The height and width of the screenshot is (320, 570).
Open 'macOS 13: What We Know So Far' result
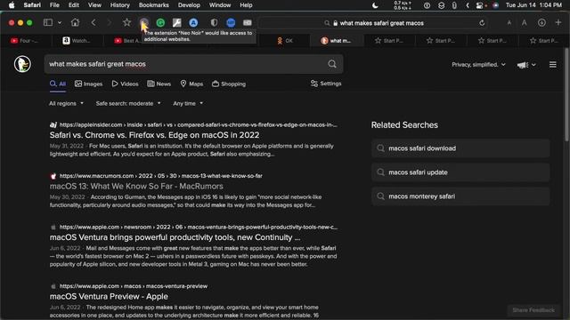136,186
